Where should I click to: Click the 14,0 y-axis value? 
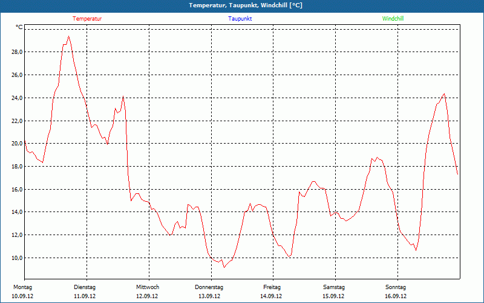[x=17, y=212]
